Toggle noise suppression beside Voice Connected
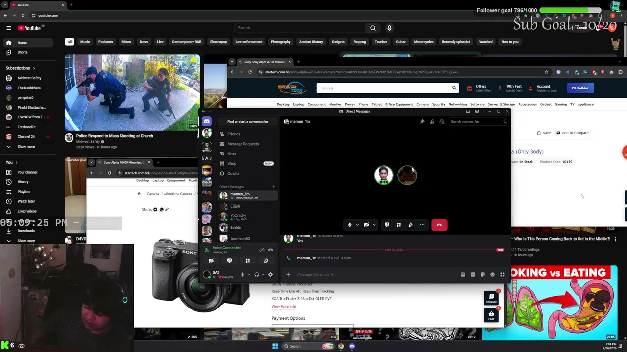Screen dimensions: 627x352 coord(262,250)
